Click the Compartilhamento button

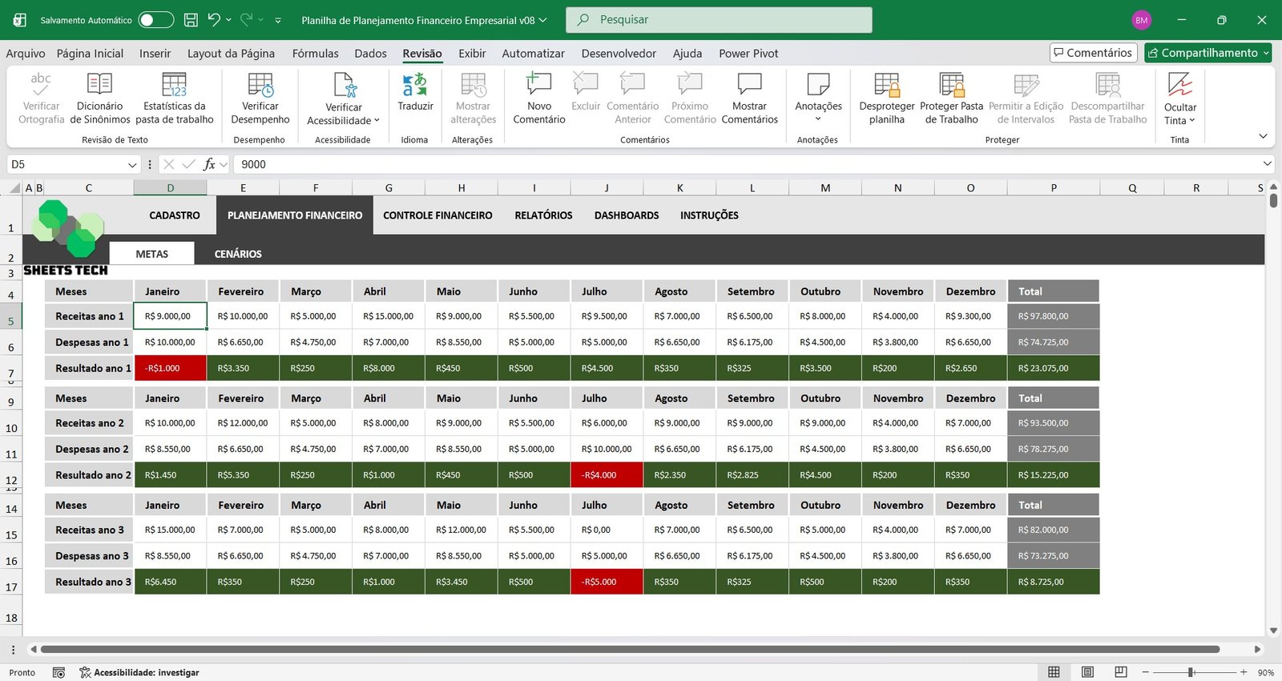[1208, 53]
